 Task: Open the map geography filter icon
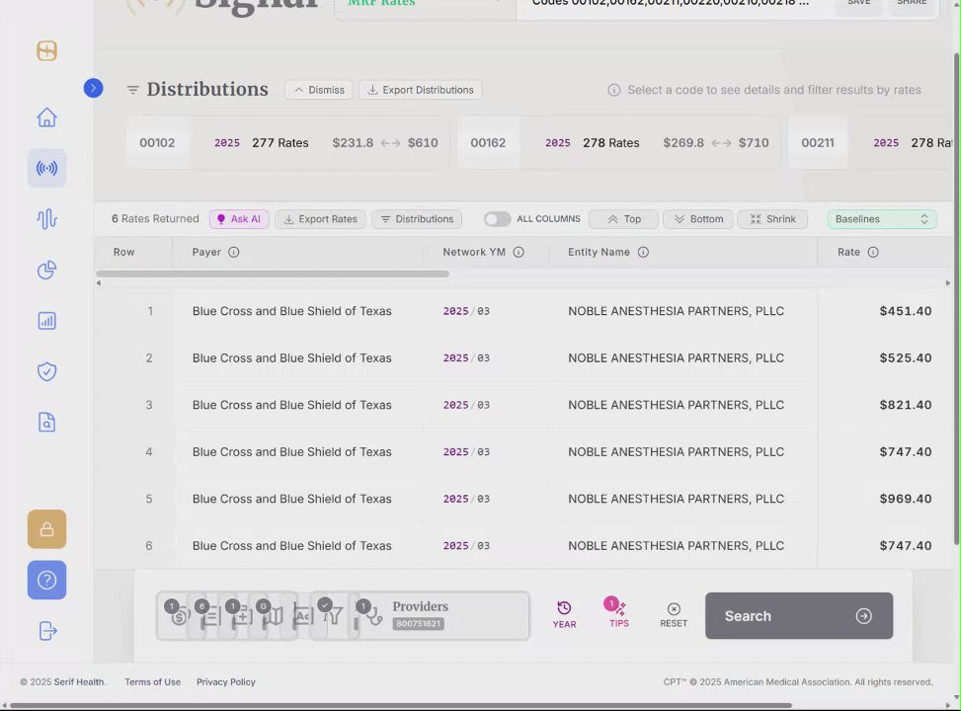pyautogui.click(x=271, y=615)
